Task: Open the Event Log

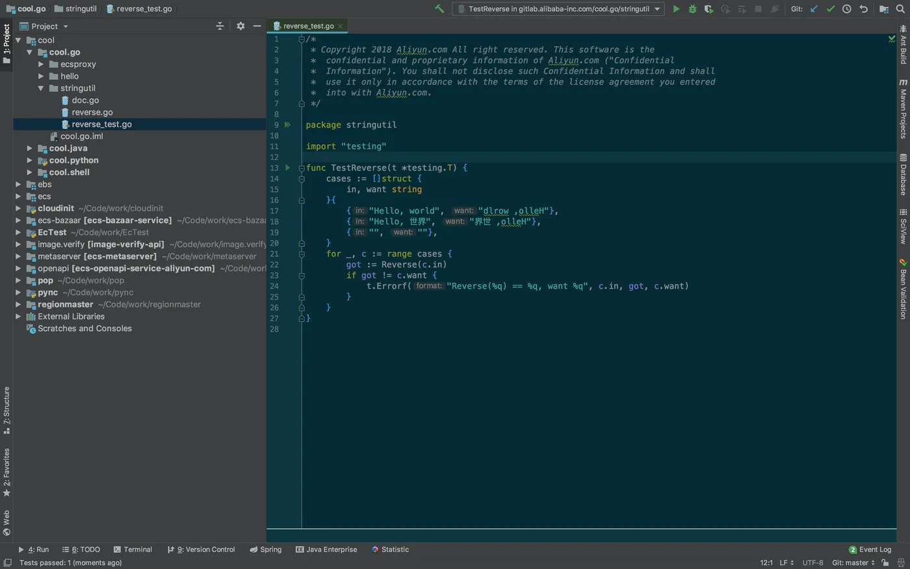Action: 870,549
